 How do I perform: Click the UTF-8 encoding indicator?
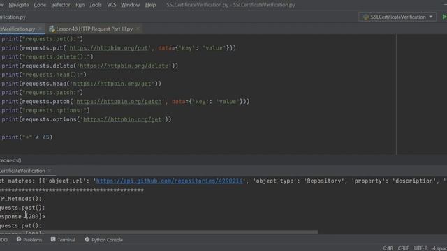pos(420,248)
